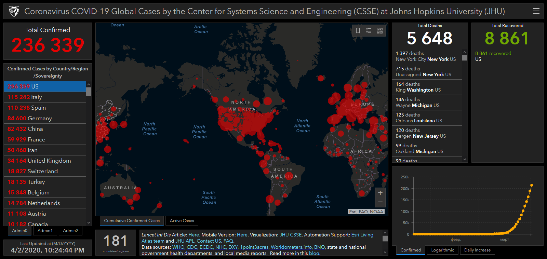Select France with 59 929 cases
The width and height of the screenshot is (547, 259).
coord(45,139)
